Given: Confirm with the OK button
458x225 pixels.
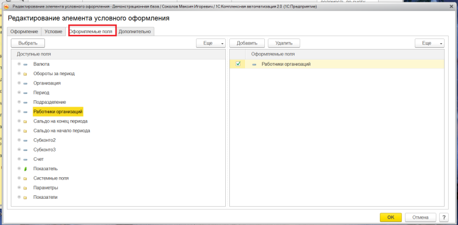Looking at the screenshot, I should pyautogui.click(x=391, y=217).
